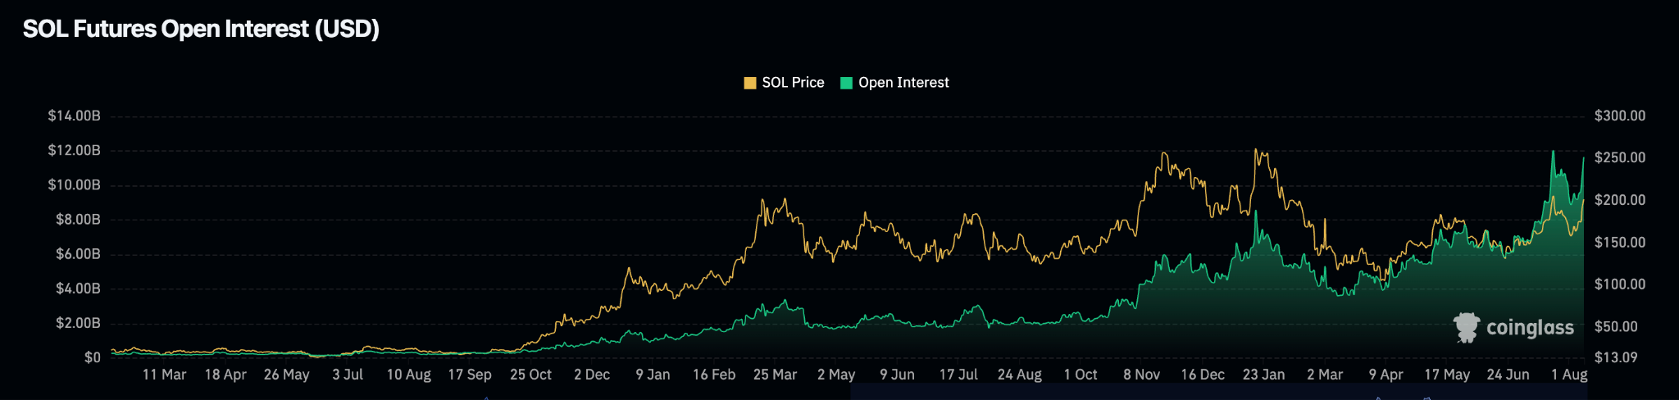
Task: Click the $300.00 right axis label
Action: pyautogui.click(x=1619, y=116)
